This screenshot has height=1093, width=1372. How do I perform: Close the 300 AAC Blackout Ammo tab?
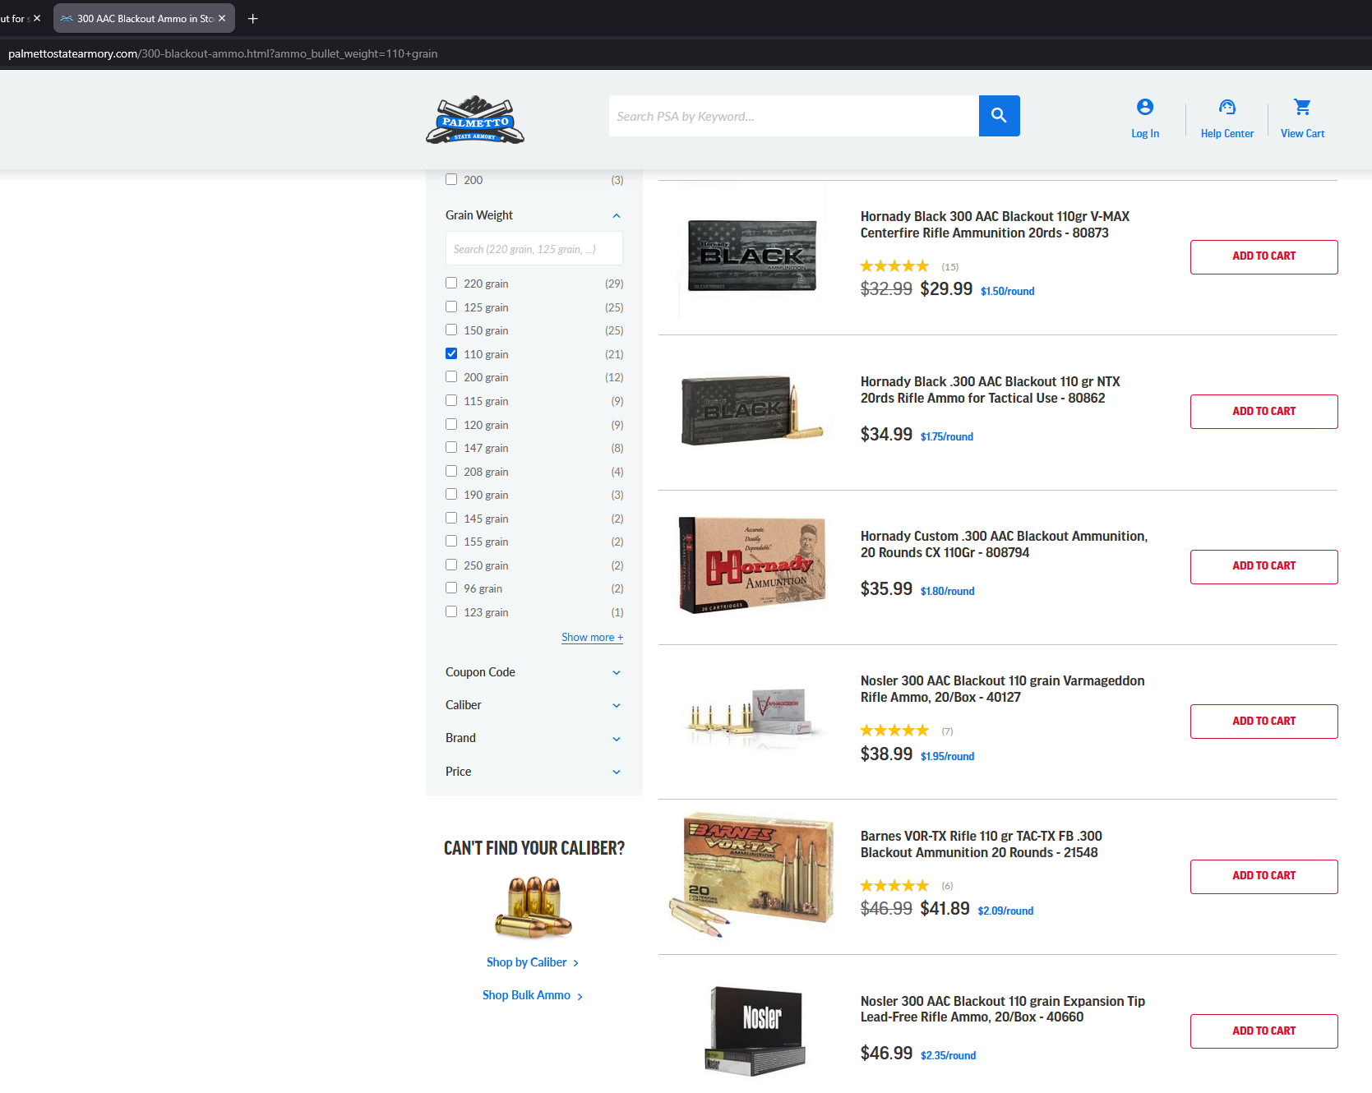point(222,18)
